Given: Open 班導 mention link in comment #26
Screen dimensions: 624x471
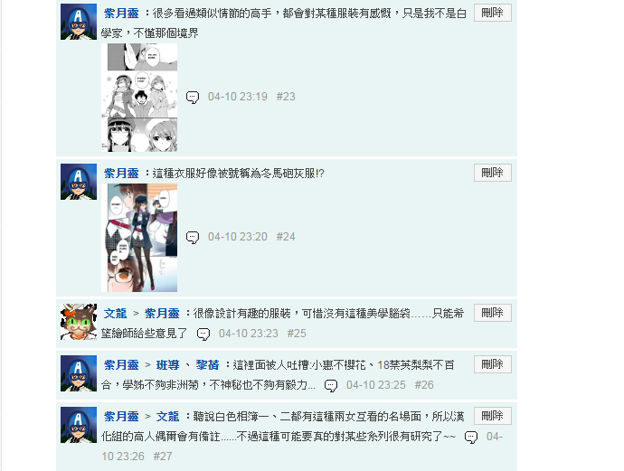Looking at the screenshot, I should [167, 365].
